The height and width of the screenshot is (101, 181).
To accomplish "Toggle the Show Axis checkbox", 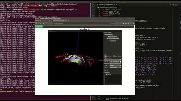I will tap(105, 56).
